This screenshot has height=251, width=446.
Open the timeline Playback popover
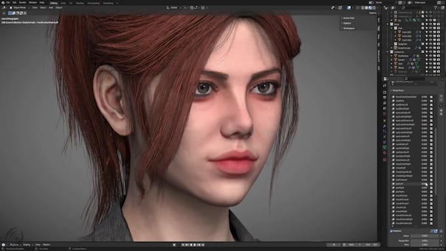pos(14,244)
